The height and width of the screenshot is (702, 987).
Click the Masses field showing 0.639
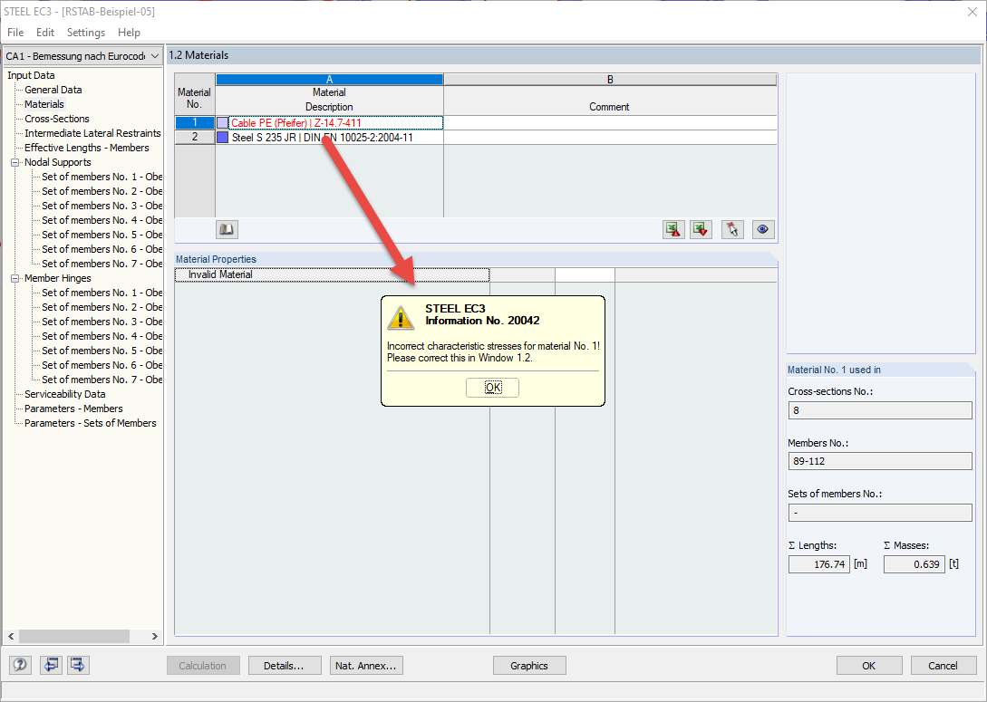[914, 564]
